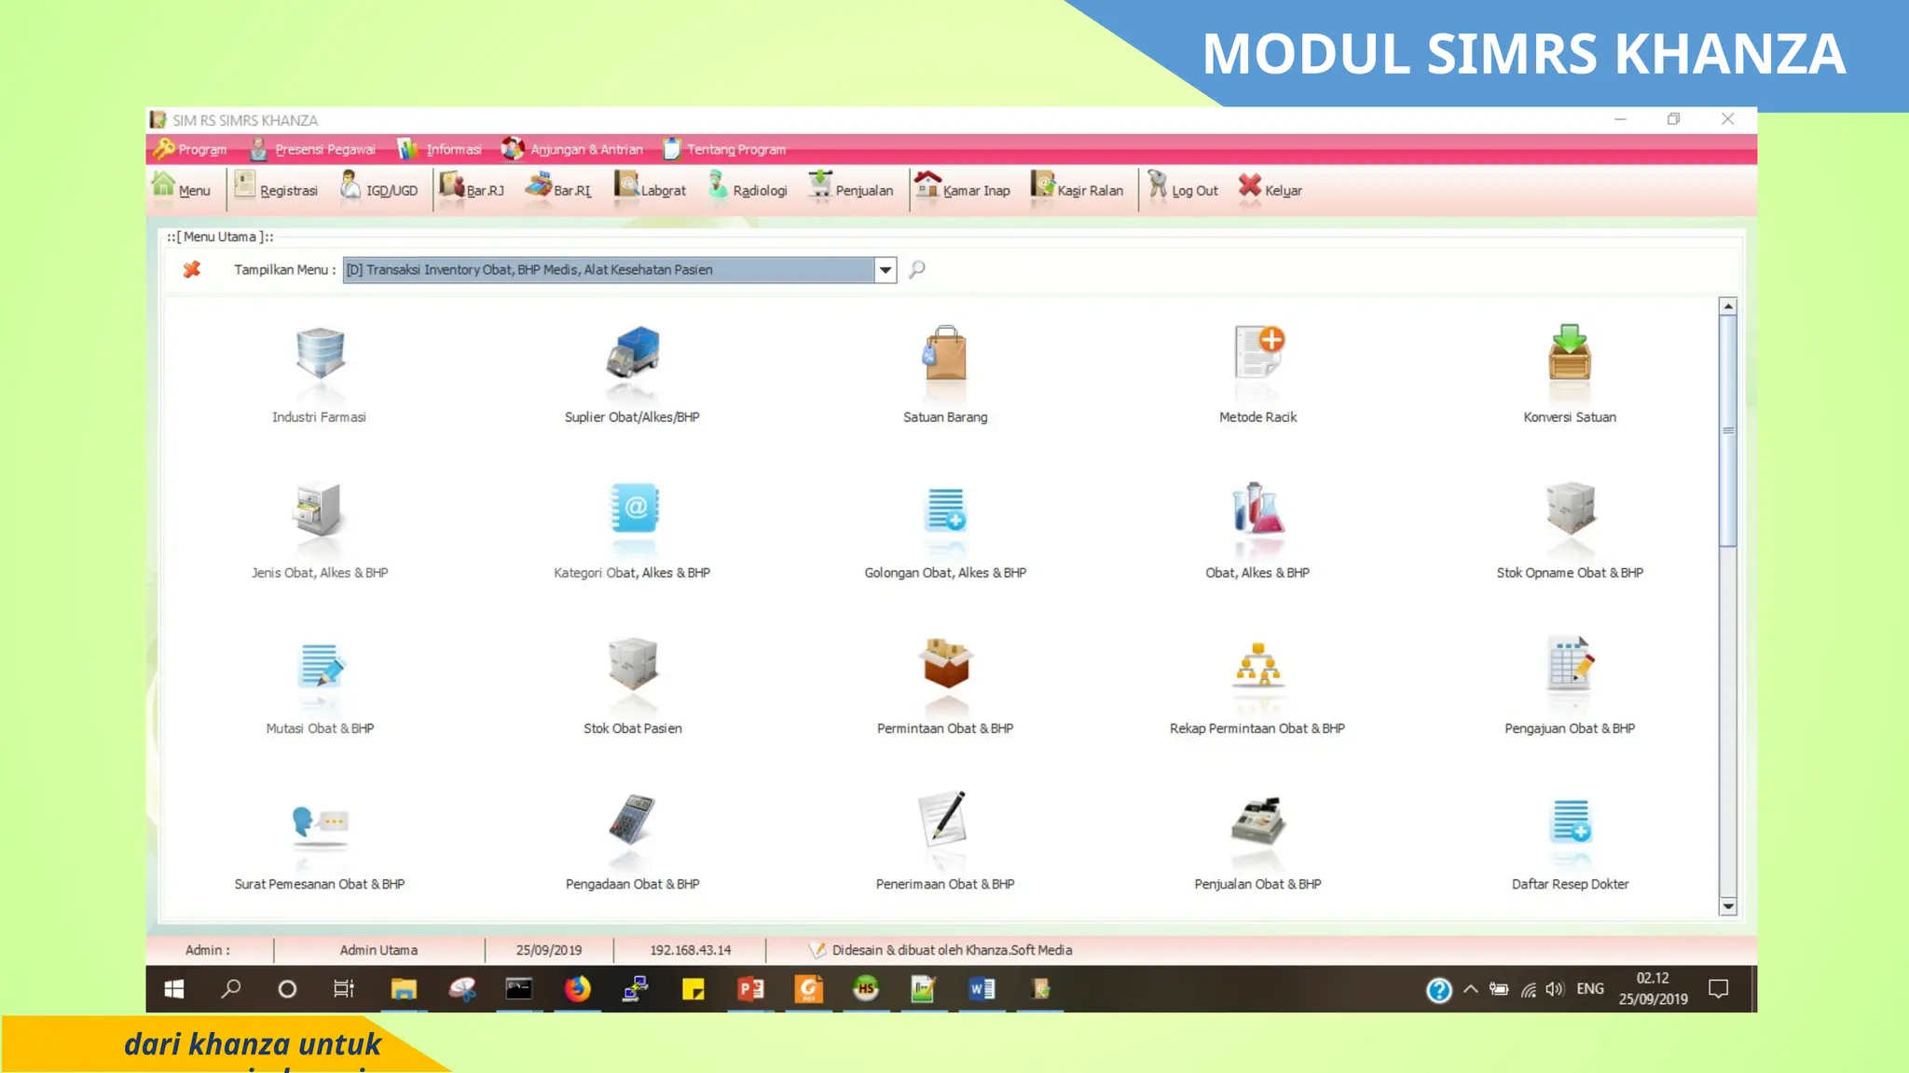Viewport: 1909px width, 1073px height.
Task: Open the Industri Farmasi module icon
Action: tap(320, 354)
